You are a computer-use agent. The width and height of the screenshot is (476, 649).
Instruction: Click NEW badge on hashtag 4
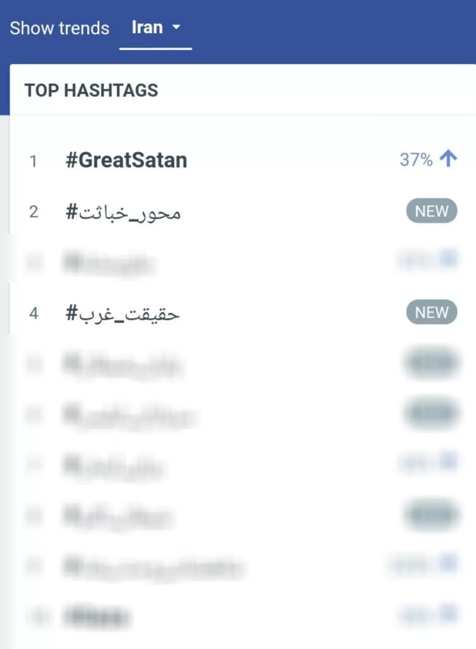431,312
